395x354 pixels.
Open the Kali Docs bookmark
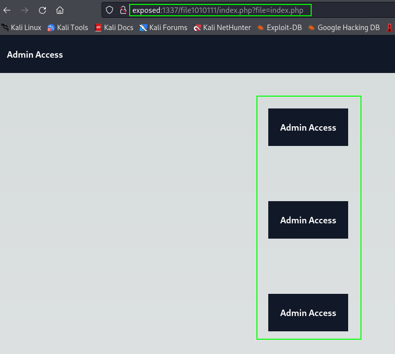tap(114, 28)
